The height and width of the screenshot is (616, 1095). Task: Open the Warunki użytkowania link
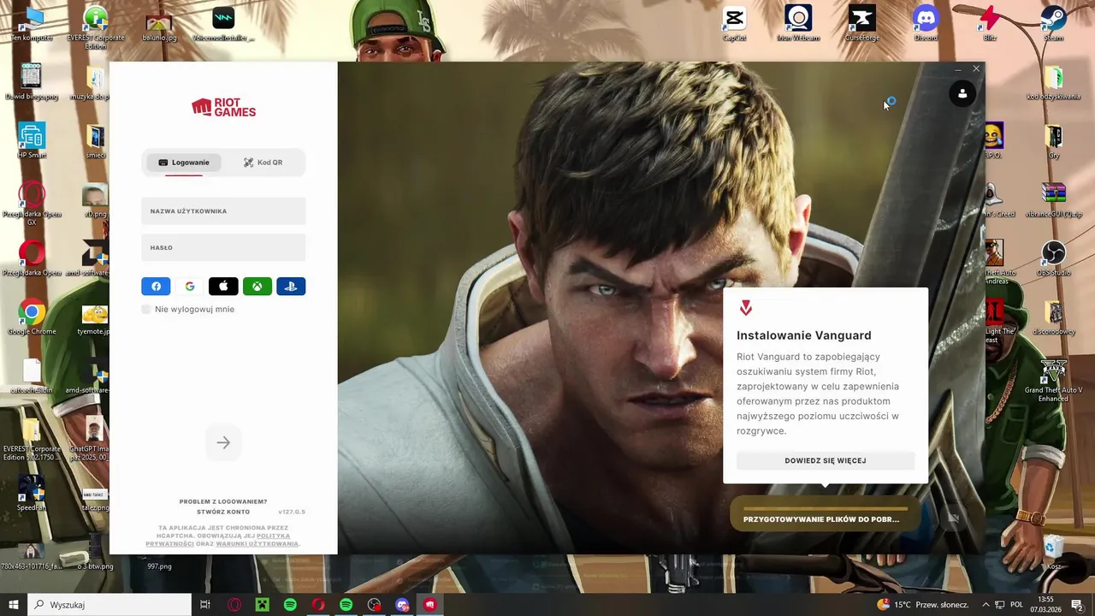257,544
